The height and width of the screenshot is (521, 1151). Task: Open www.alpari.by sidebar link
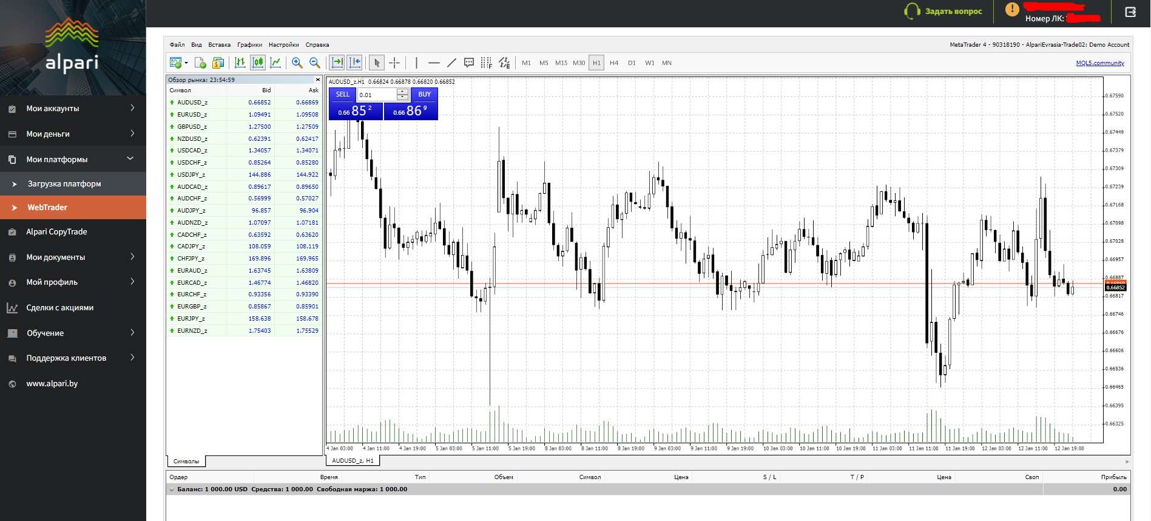73,383
